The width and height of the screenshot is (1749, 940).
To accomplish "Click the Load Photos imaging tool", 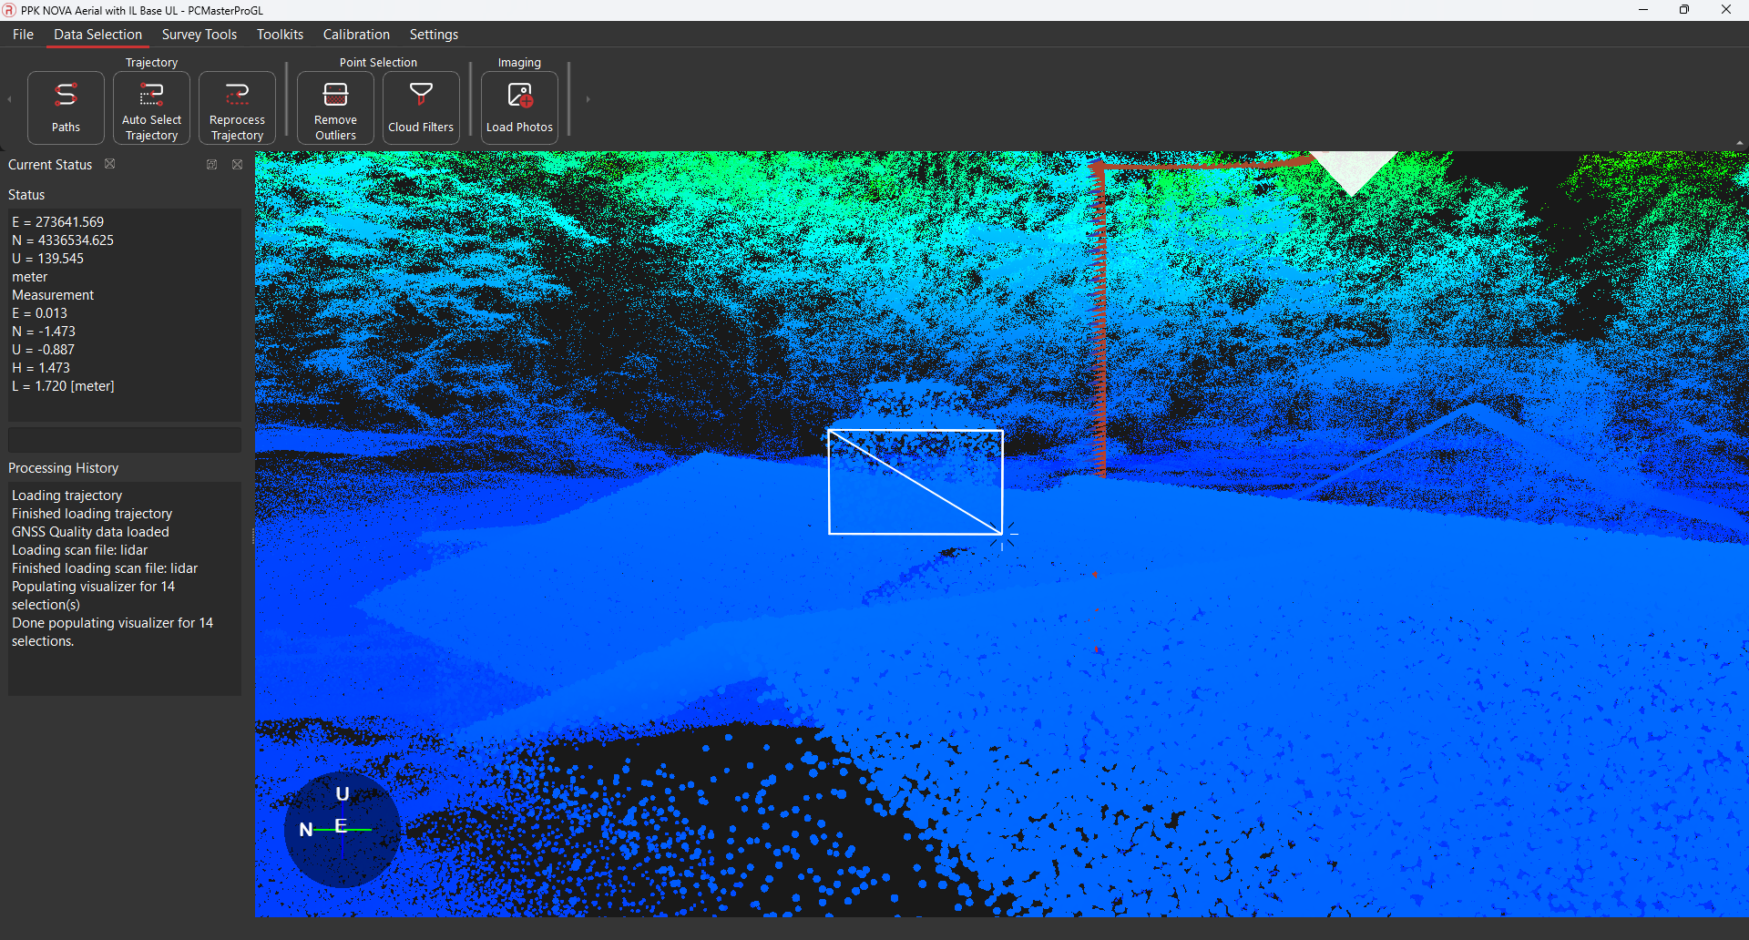I will (x=519, y=107).
